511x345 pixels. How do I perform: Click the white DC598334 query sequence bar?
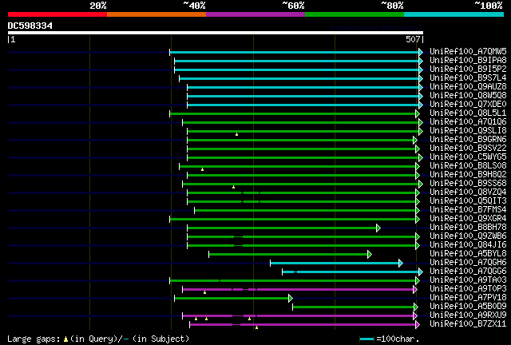point(216,33)
